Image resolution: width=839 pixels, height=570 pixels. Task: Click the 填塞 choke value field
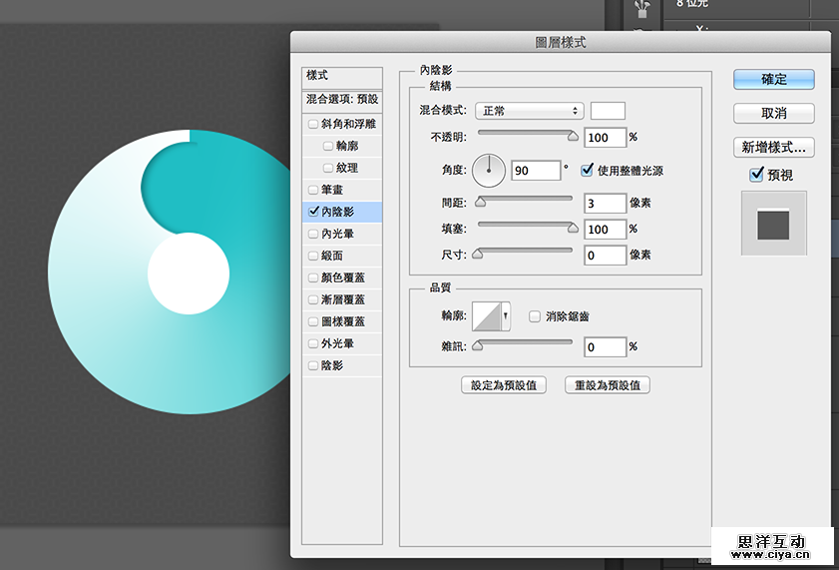pyautogui.click(x=606, y=230)
